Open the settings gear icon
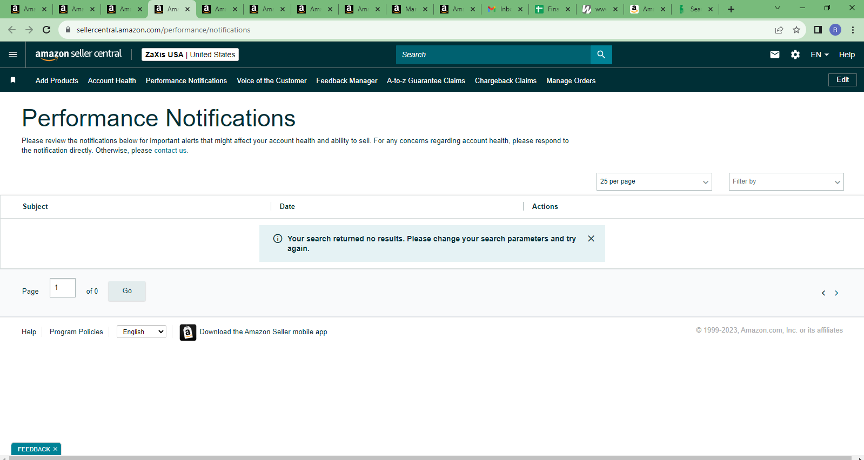The height and width of the screenshot is (460, 864). [795, 55]
